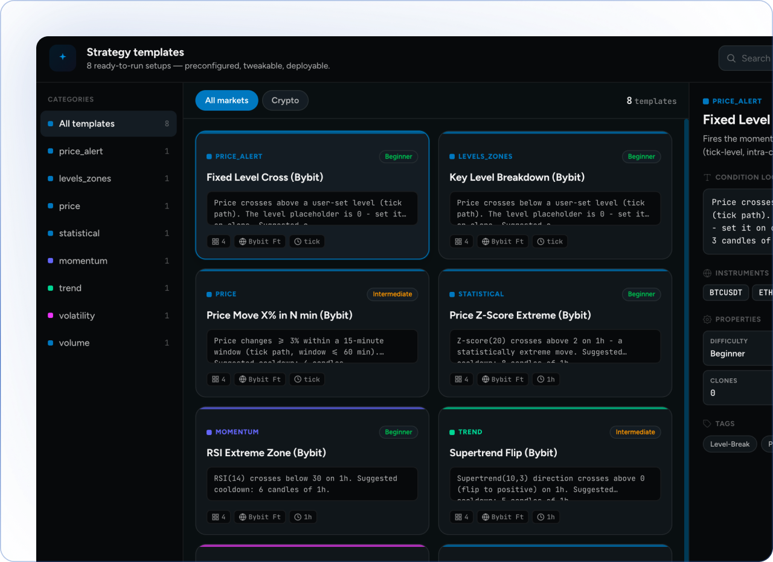Filter by the levels_zones category
This screenshot has height=562, width=773.
click(109, 178)
